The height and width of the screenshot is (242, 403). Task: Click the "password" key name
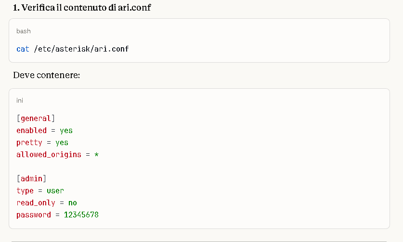pyautogui.click(x=34, y=215)
